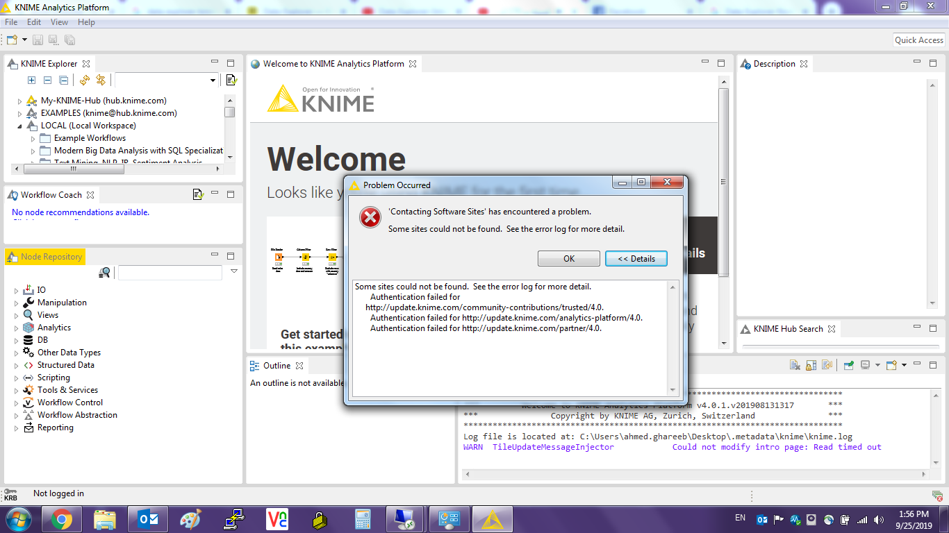Select My-KNIME-Hub (hub.knime.com) entry
The image size is (949, 533).
point(104,101)
